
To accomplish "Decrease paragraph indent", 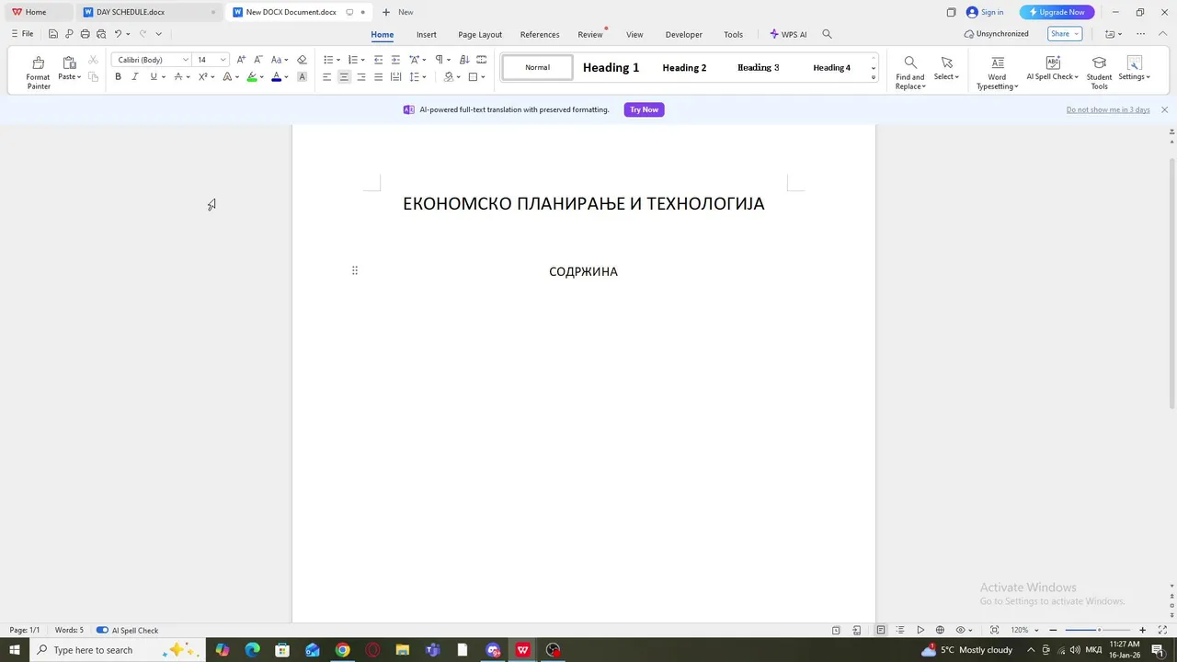I will (x=378, y=60).
